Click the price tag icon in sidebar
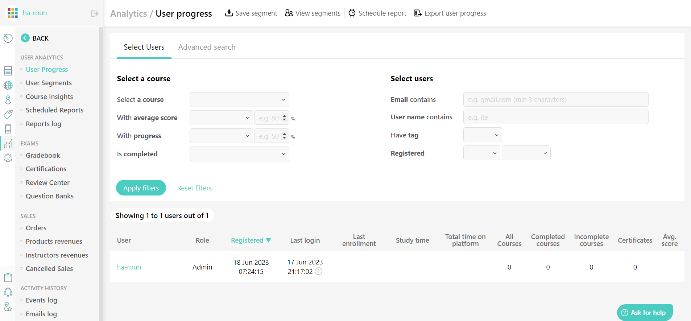691x321 pixels. (8, 114)
